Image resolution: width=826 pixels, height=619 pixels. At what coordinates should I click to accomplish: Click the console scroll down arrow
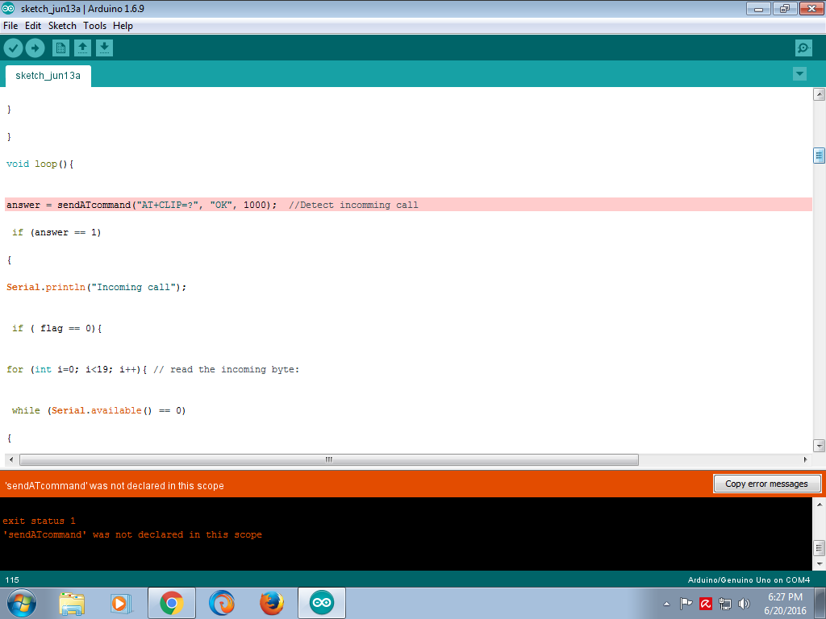(820, 563)
